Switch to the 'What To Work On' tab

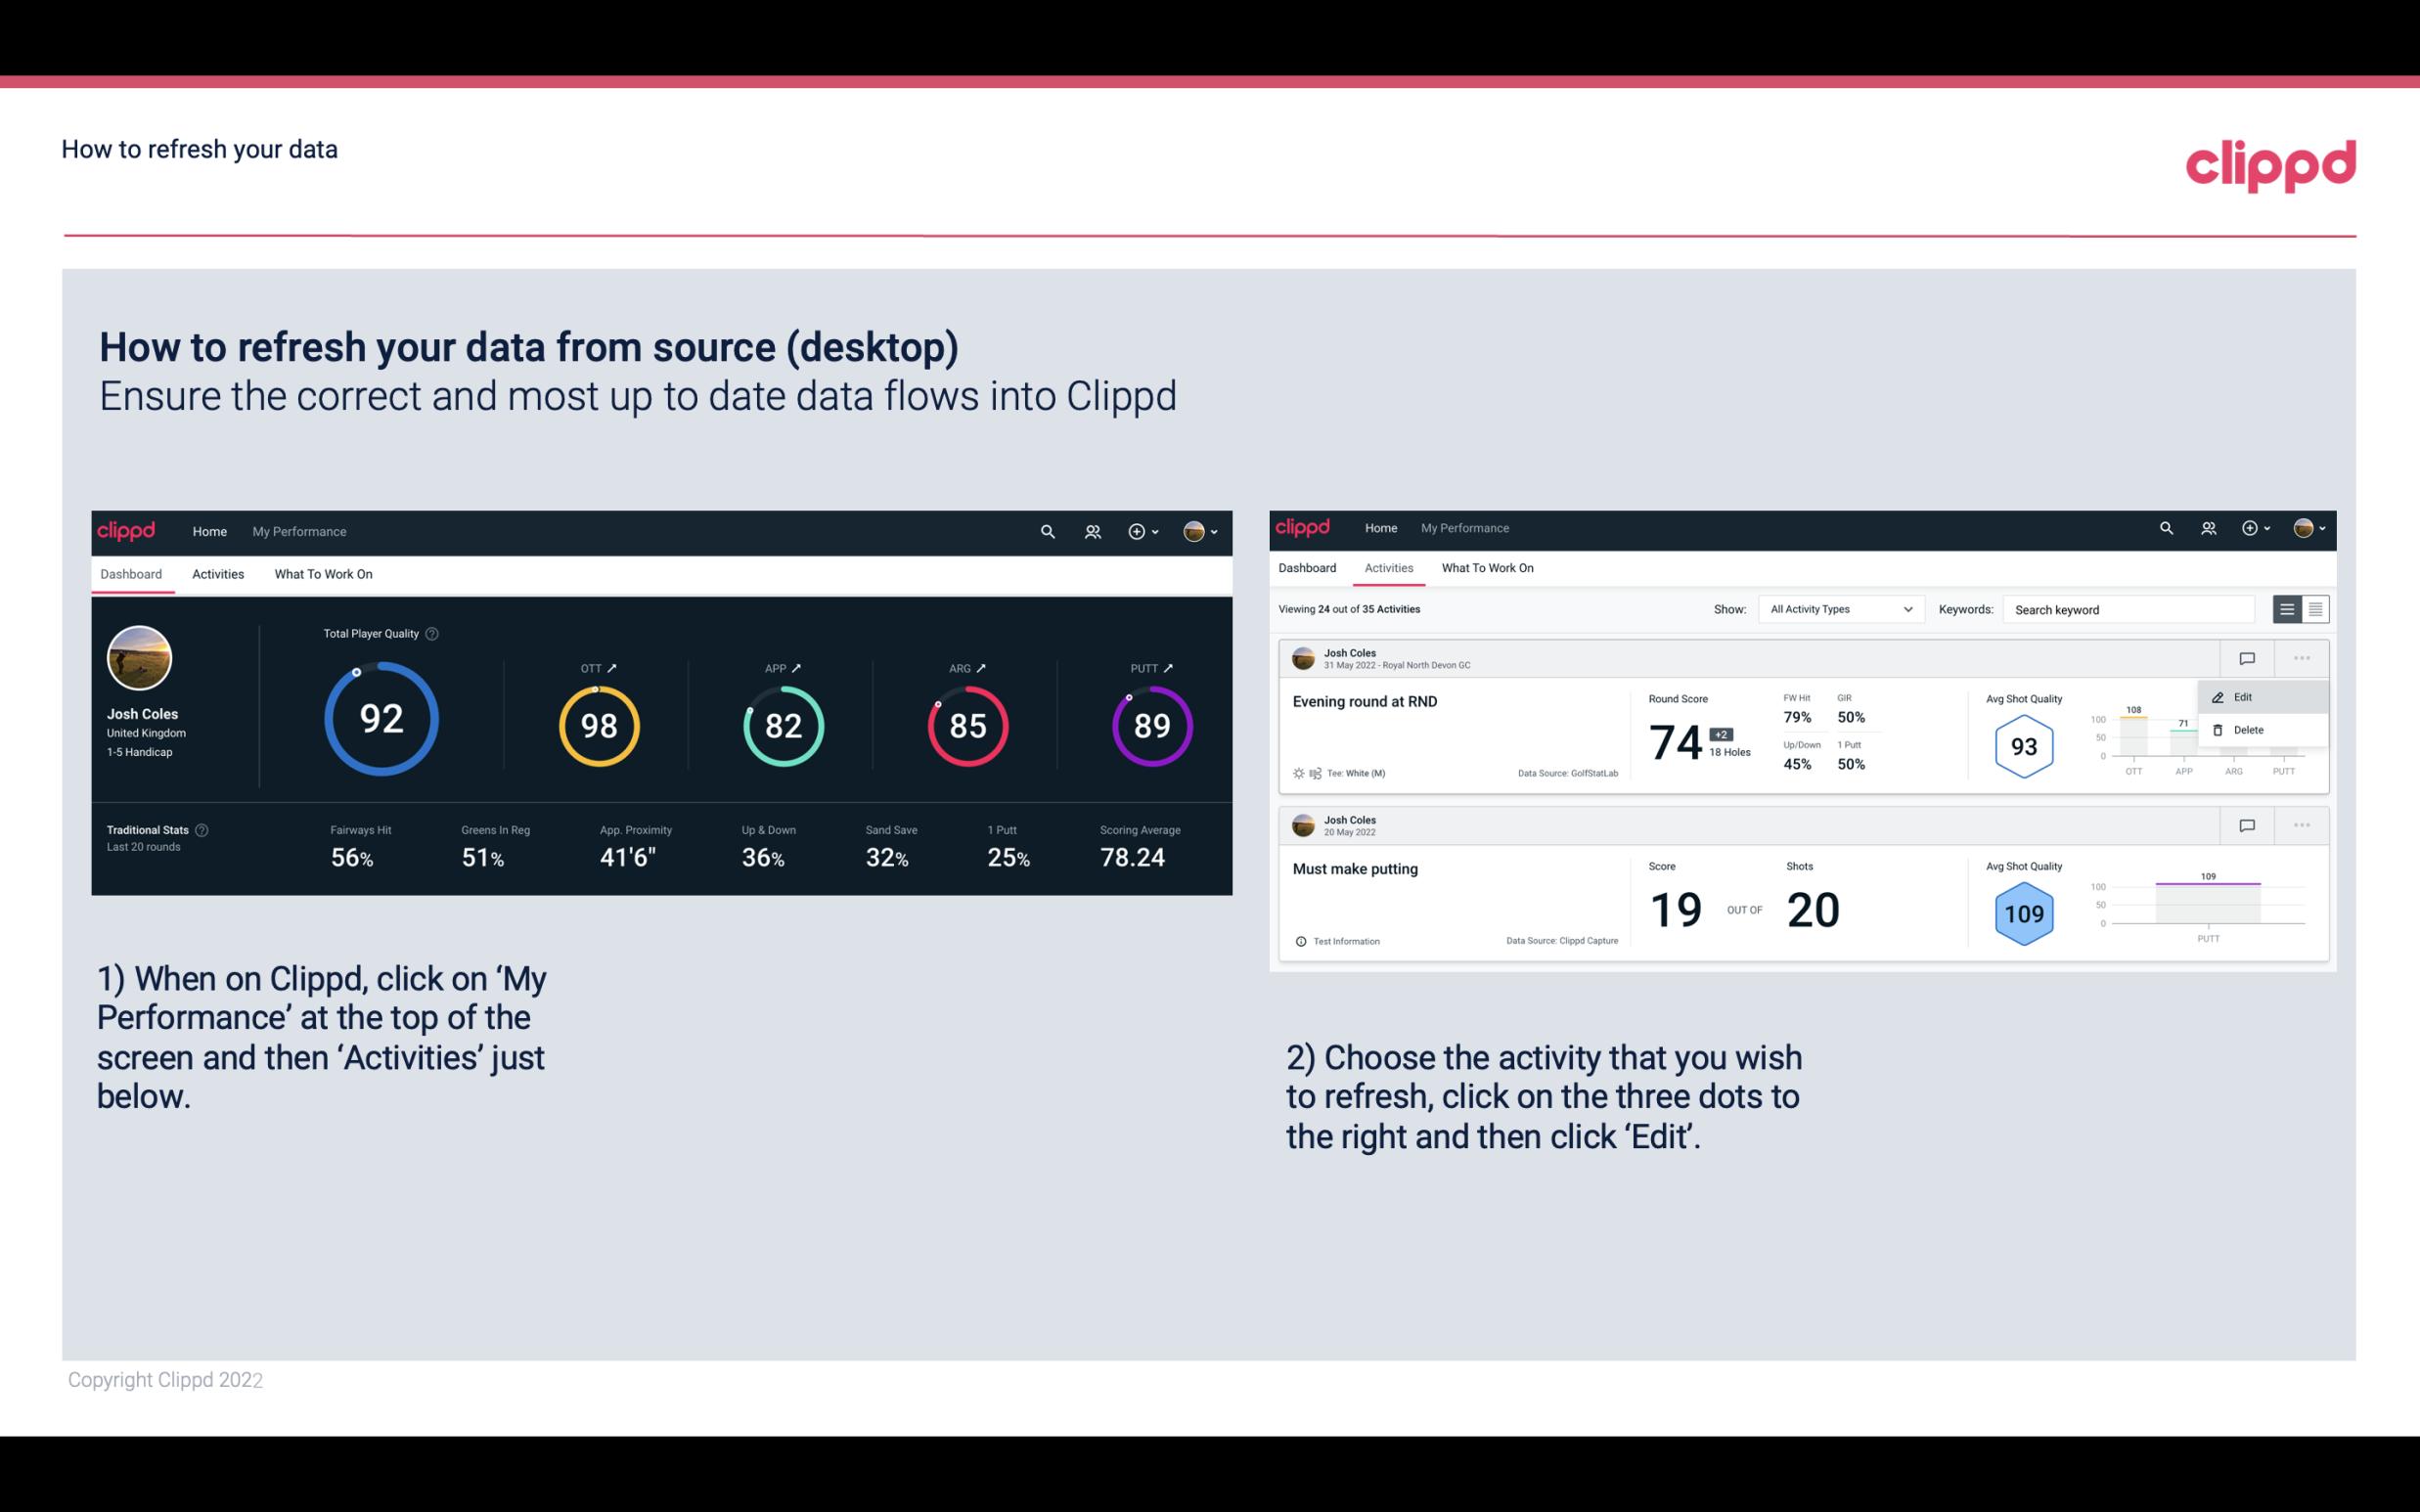tap(321, 573)
